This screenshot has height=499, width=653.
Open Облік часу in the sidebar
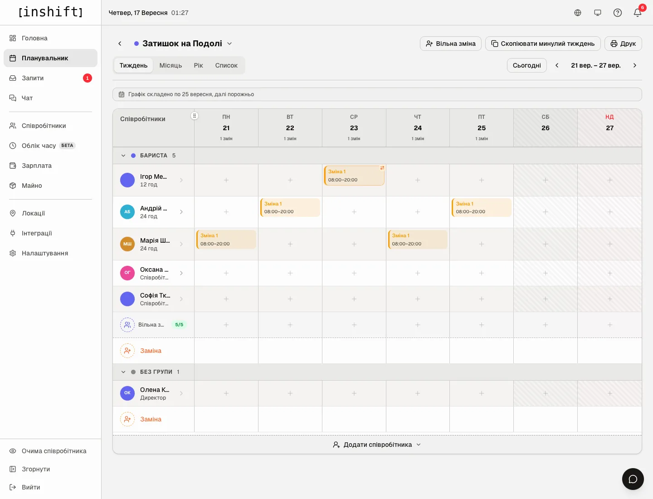coord(50,146)
